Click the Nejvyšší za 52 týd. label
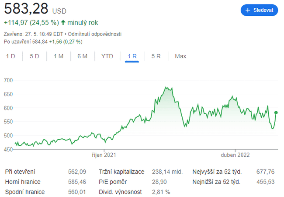Screen dimensions: 284x197 217,172
